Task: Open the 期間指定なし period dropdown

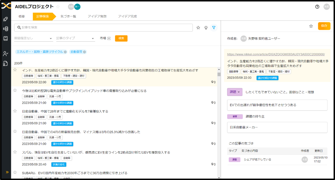Action: click(33, 38)
